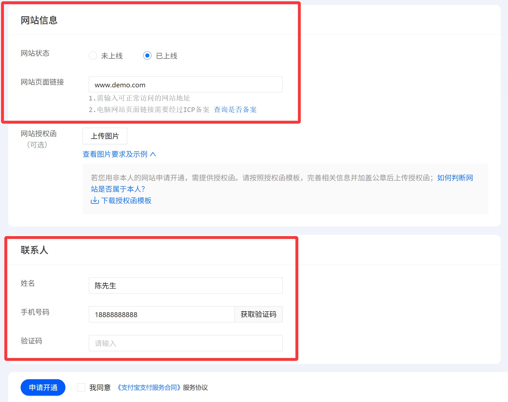Click the 手机号码 input field
508x402 pixels.
[x=162, y=314]
